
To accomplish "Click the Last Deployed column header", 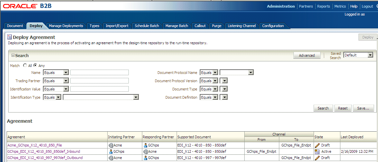I will (359, 137).
